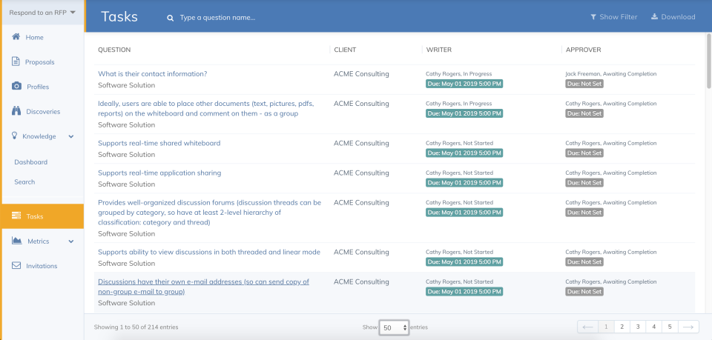Expand the Respond to an RFP dropdown
This screenshot has width=712, height=340.
pos(42,13)
